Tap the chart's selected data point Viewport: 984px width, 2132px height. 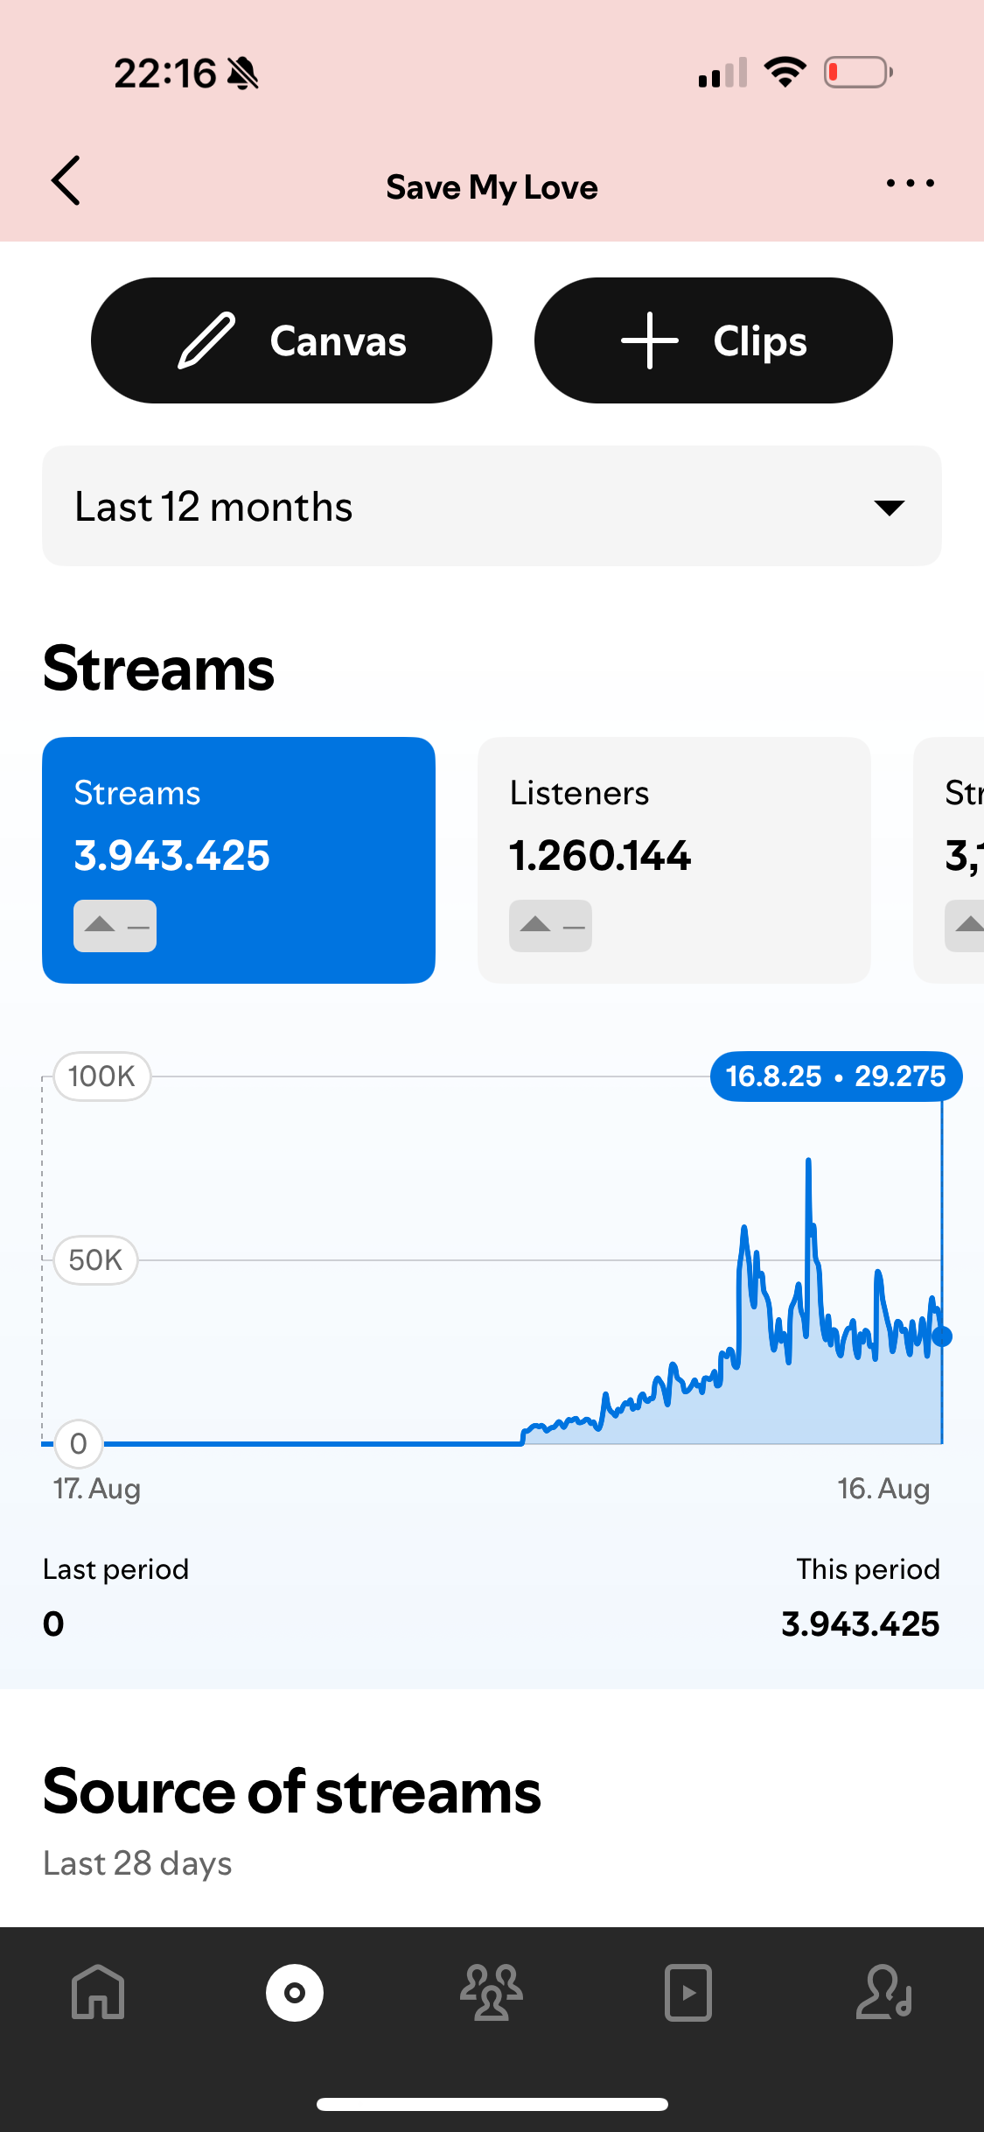pyautogui.click(x=942, y=1336)
